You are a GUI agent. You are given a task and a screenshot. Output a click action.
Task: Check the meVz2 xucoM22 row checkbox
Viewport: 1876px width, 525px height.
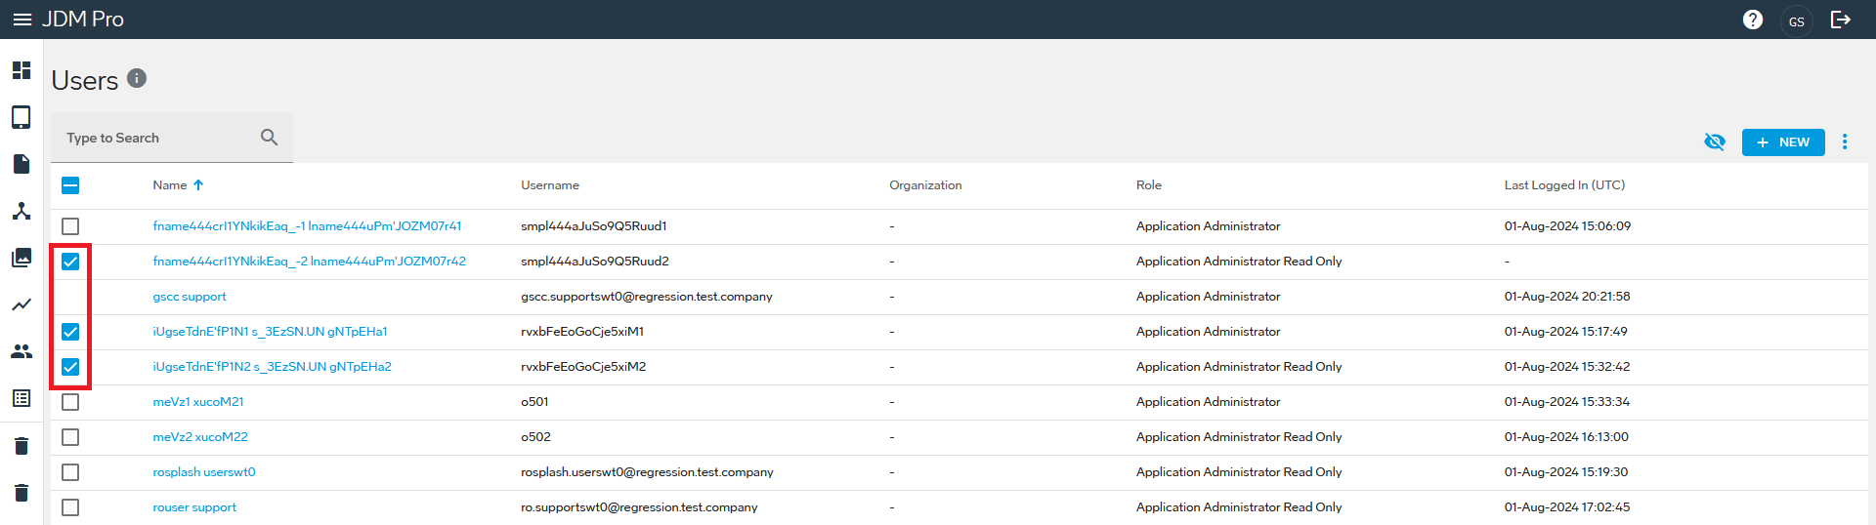coord(70,437)
